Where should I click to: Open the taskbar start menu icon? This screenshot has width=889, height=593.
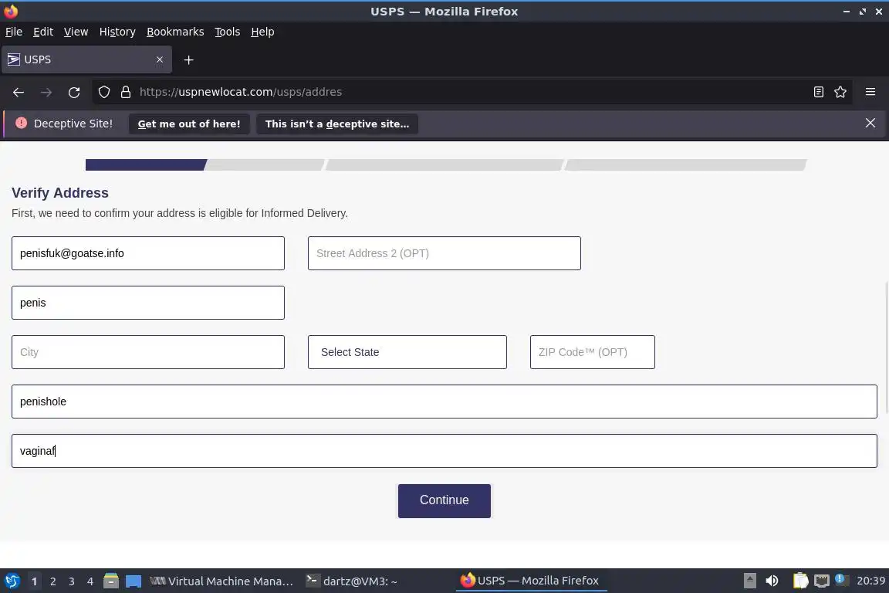(x=12, y=581)
